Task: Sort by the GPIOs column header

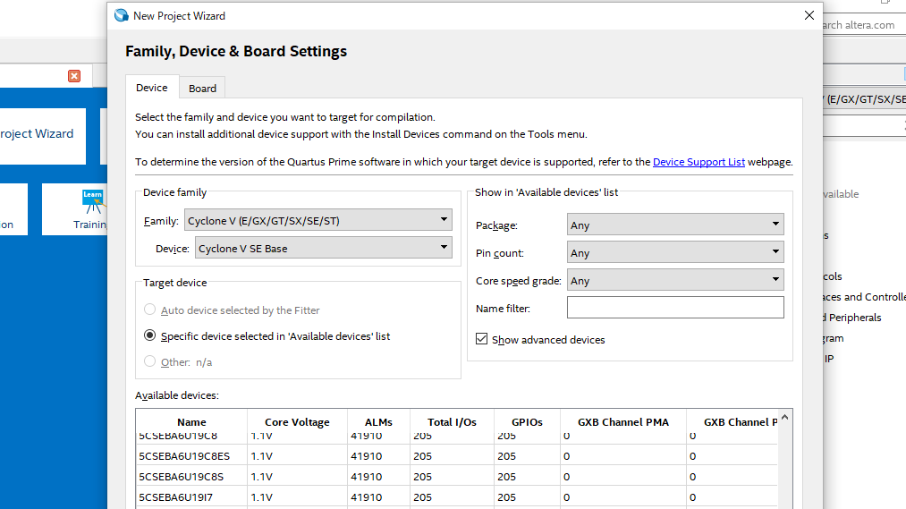Action: [x=527, y=422]
